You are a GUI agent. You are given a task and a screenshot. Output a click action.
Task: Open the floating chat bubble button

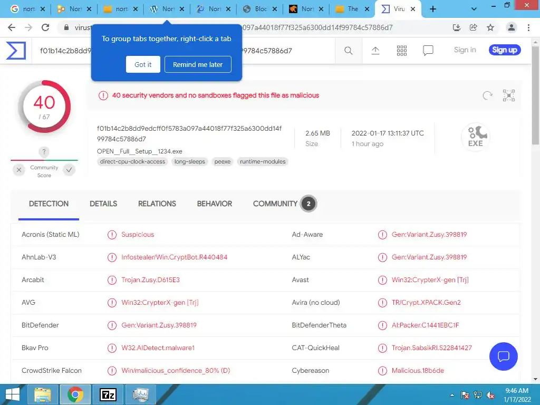tap(503, 356)
